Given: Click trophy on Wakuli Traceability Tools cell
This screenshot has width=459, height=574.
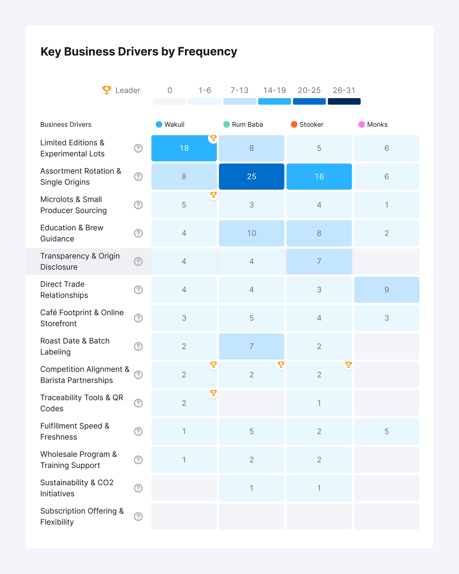Looking at the screenshot, I should click(213, 393).
